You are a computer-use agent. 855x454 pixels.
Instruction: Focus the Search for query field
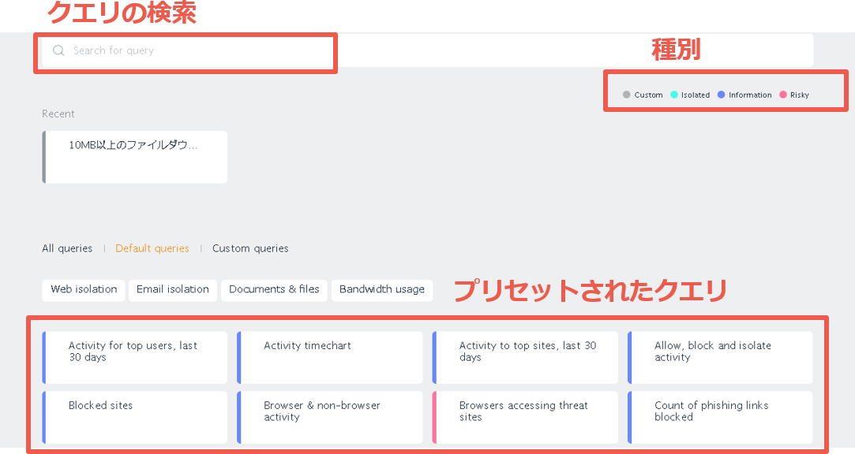[428, 50]
